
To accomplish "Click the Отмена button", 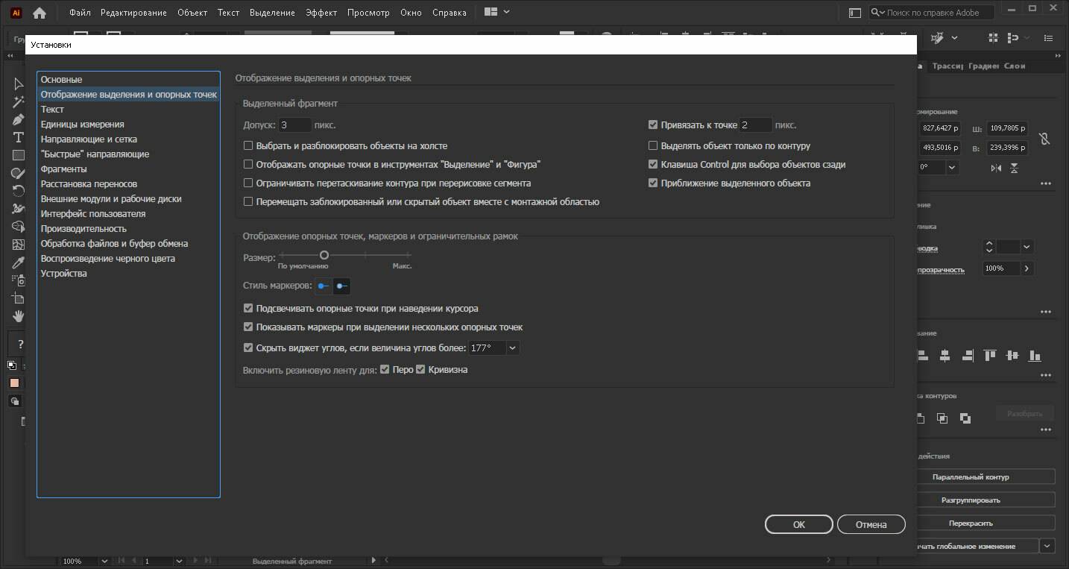I will coord(871,524).
